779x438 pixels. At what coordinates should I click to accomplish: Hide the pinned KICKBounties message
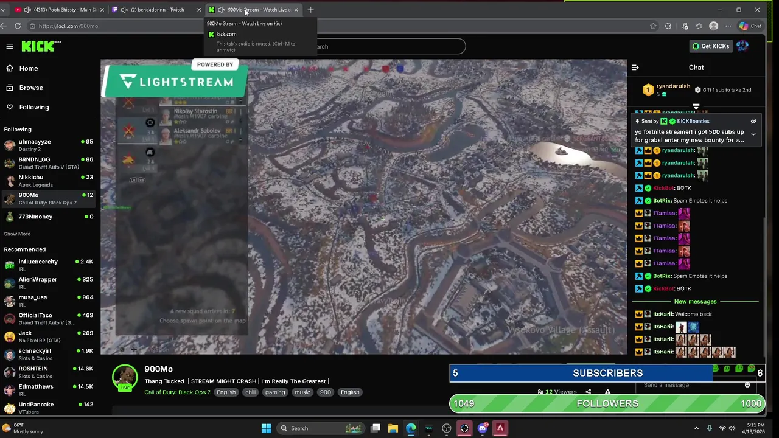point(753,121)
